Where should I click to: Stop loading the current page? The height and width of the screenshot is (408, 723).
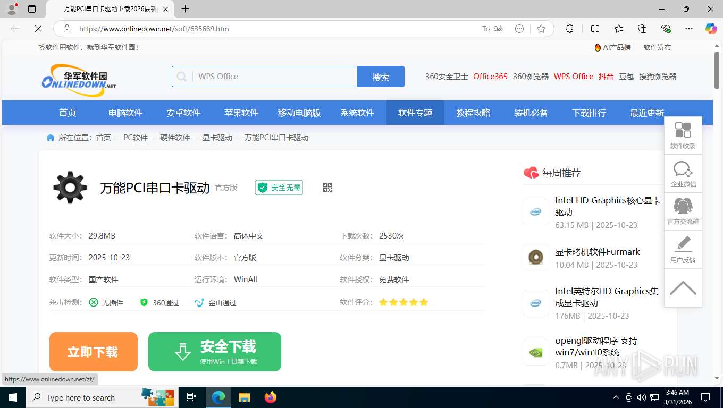(x=38, y=29)
